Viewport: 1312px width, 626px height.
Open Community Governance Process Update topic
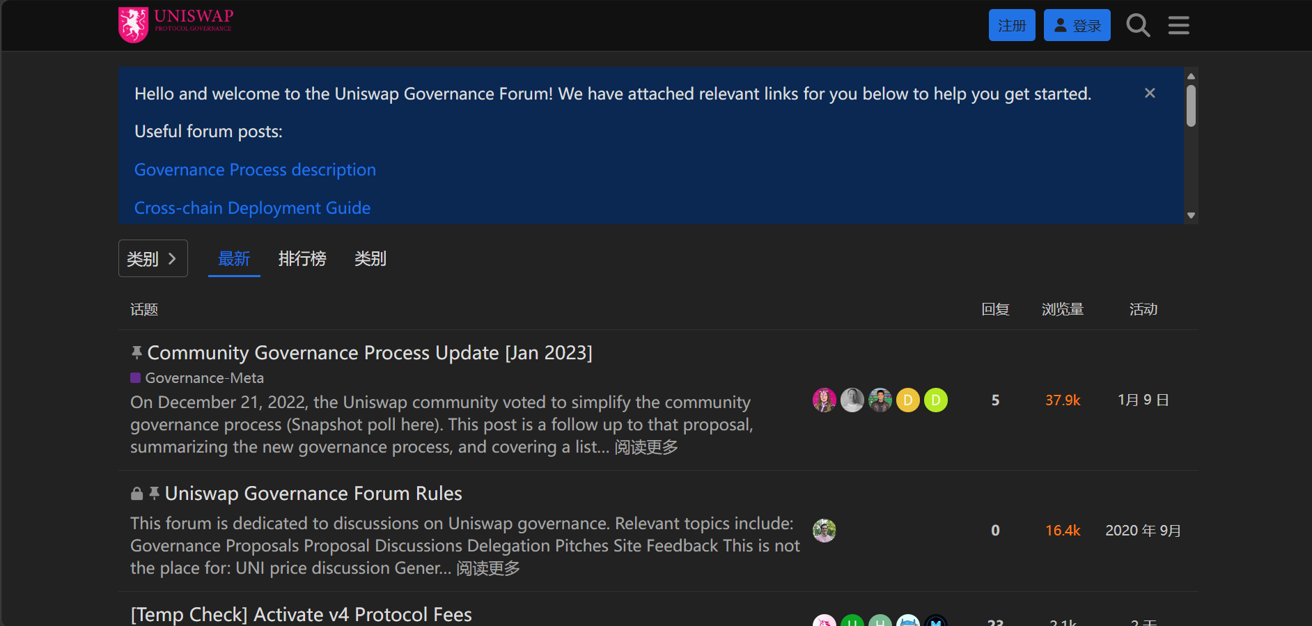[x=370, y=353]
